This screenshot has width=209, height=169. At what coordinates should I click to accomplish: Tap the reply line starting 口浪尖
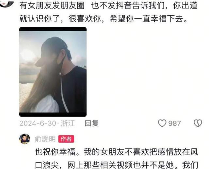116,165
